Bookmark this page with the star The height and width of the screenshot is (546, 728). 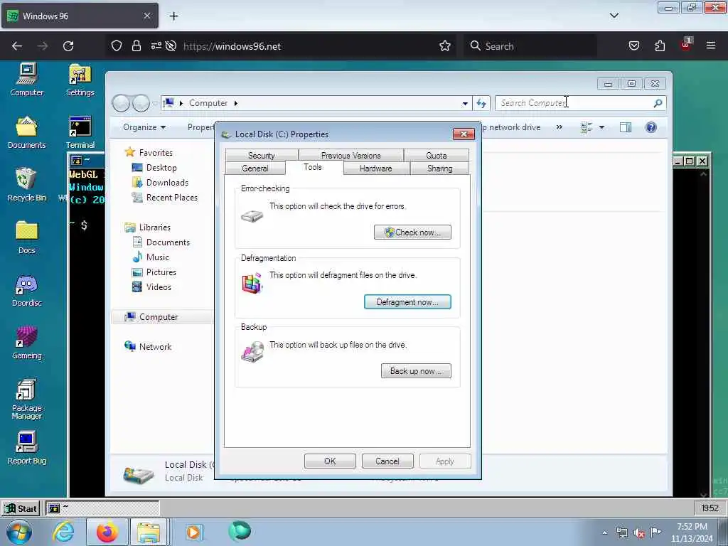coord(445,46)
